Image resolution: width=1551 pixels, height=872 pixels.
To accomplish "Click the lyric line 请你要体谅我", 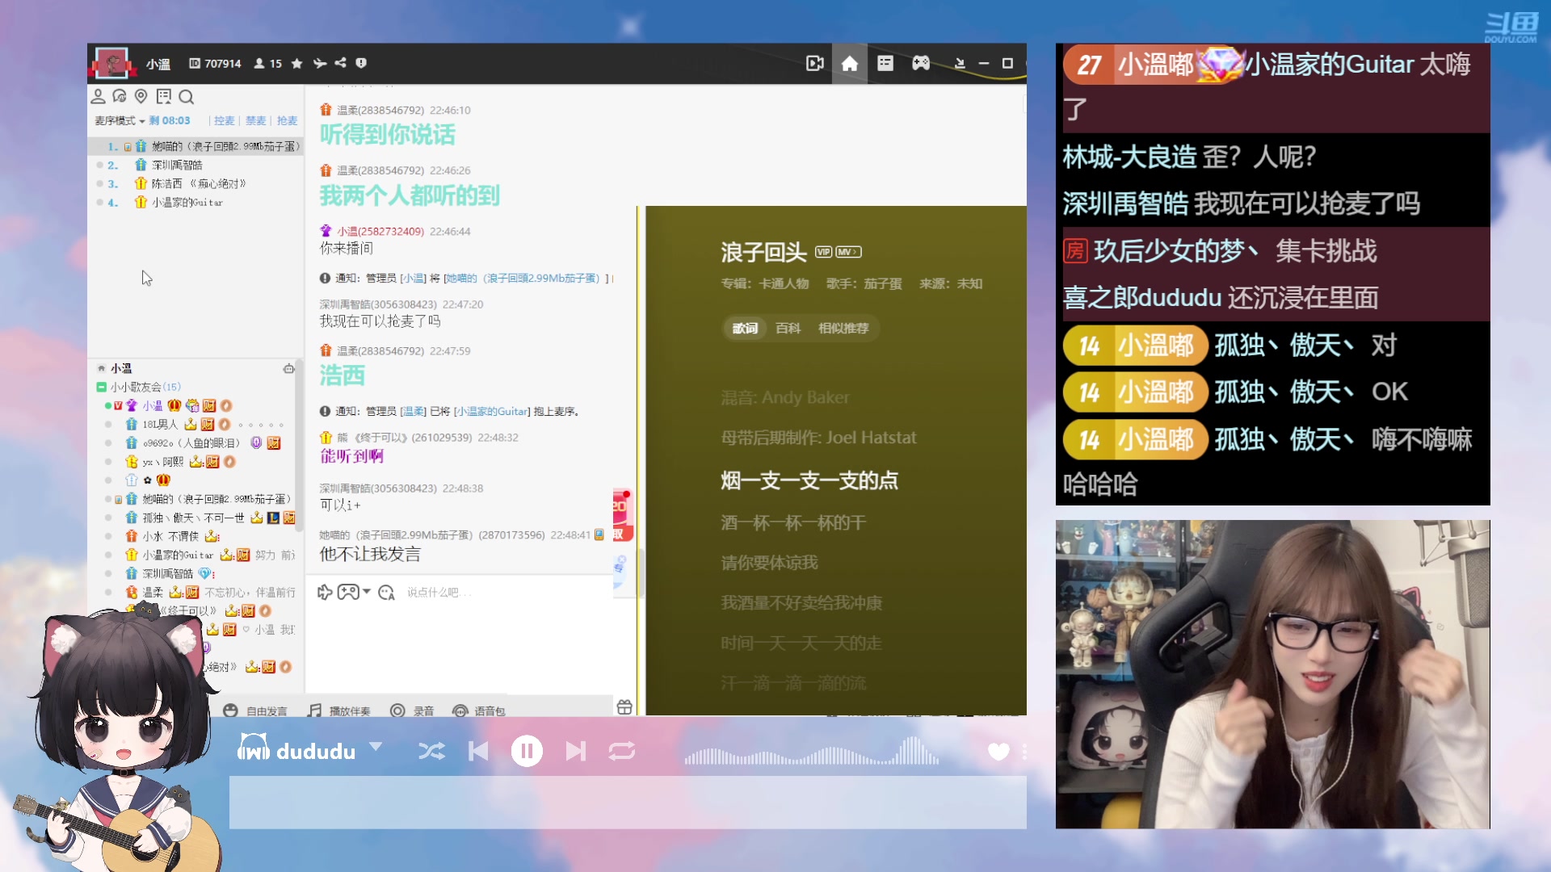I will [x=769, y=563].
